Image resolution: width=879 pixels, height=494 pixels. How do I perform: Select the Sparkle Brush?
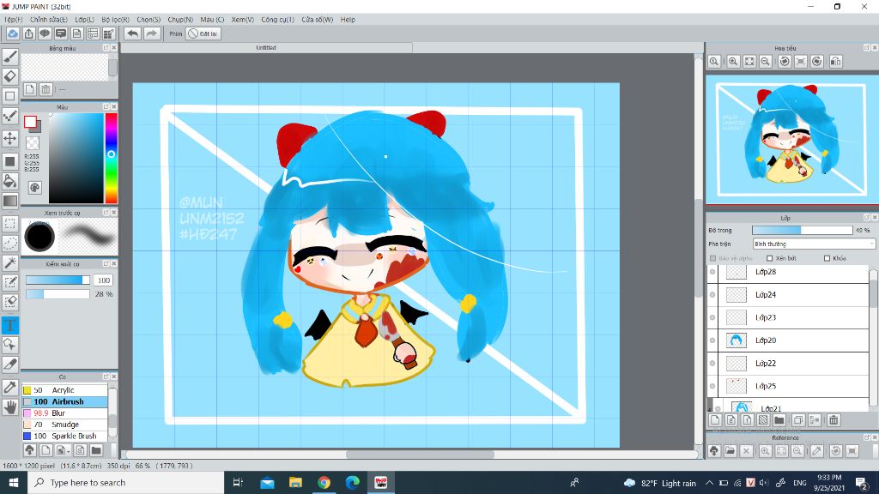point(64,436)
